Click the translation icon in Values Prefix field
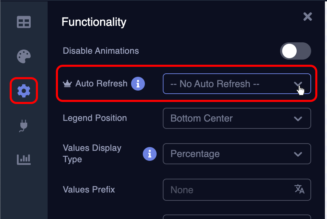Image resolution: width=327 pixels, height=219 pixels. 300,190
